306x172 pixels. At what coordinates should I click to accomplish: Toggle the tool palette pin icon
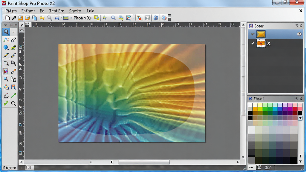point(11,25)
